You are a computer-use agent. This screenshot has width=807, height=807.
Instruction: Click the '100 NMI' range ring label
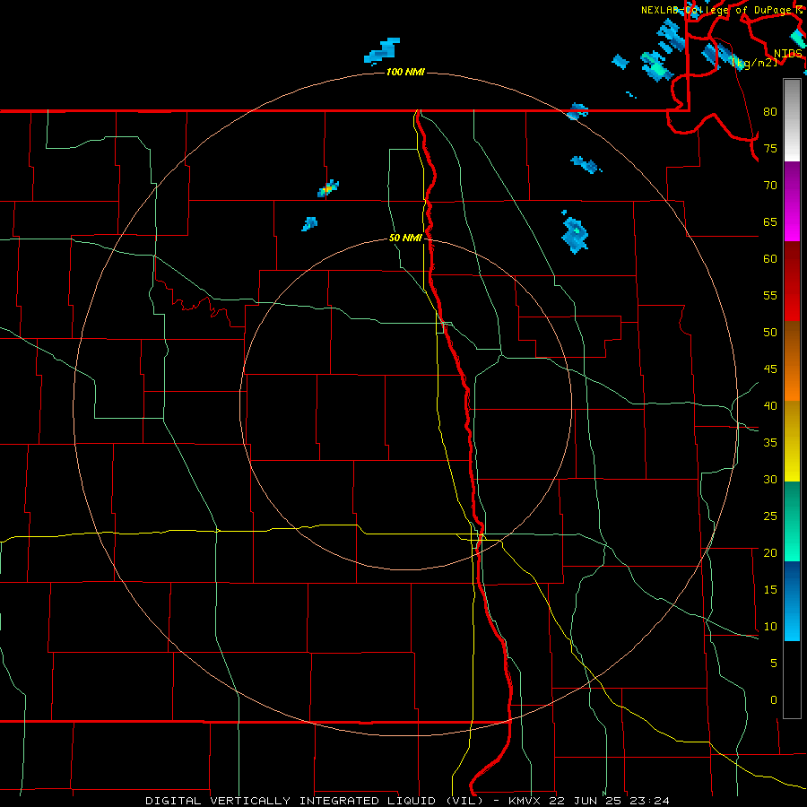tap(405, 72)
